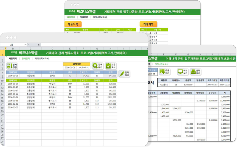Click the 검색하기 search magnifier button
Viewport: 237px width, 147px height.
tap(98, 66)
